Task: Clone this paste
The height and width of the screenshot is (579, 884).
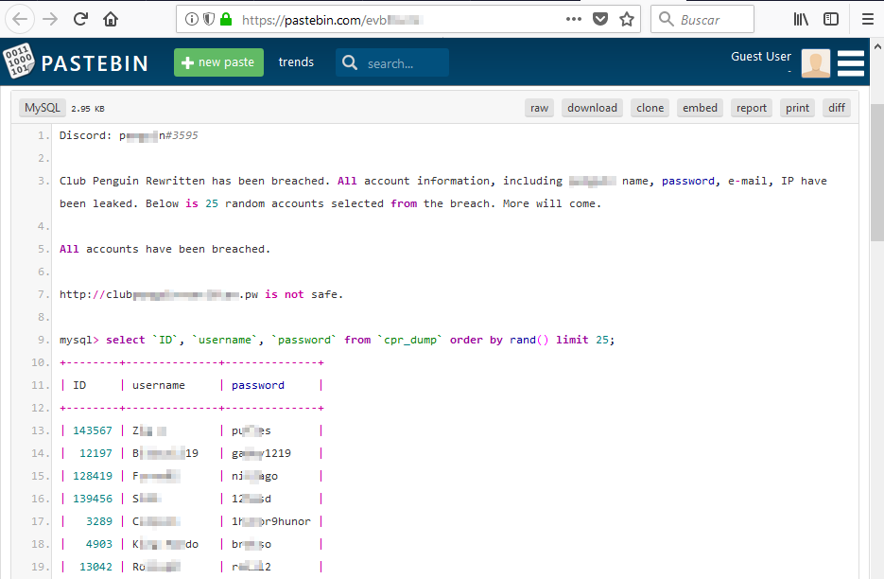Action: click(x=650, y=108)
